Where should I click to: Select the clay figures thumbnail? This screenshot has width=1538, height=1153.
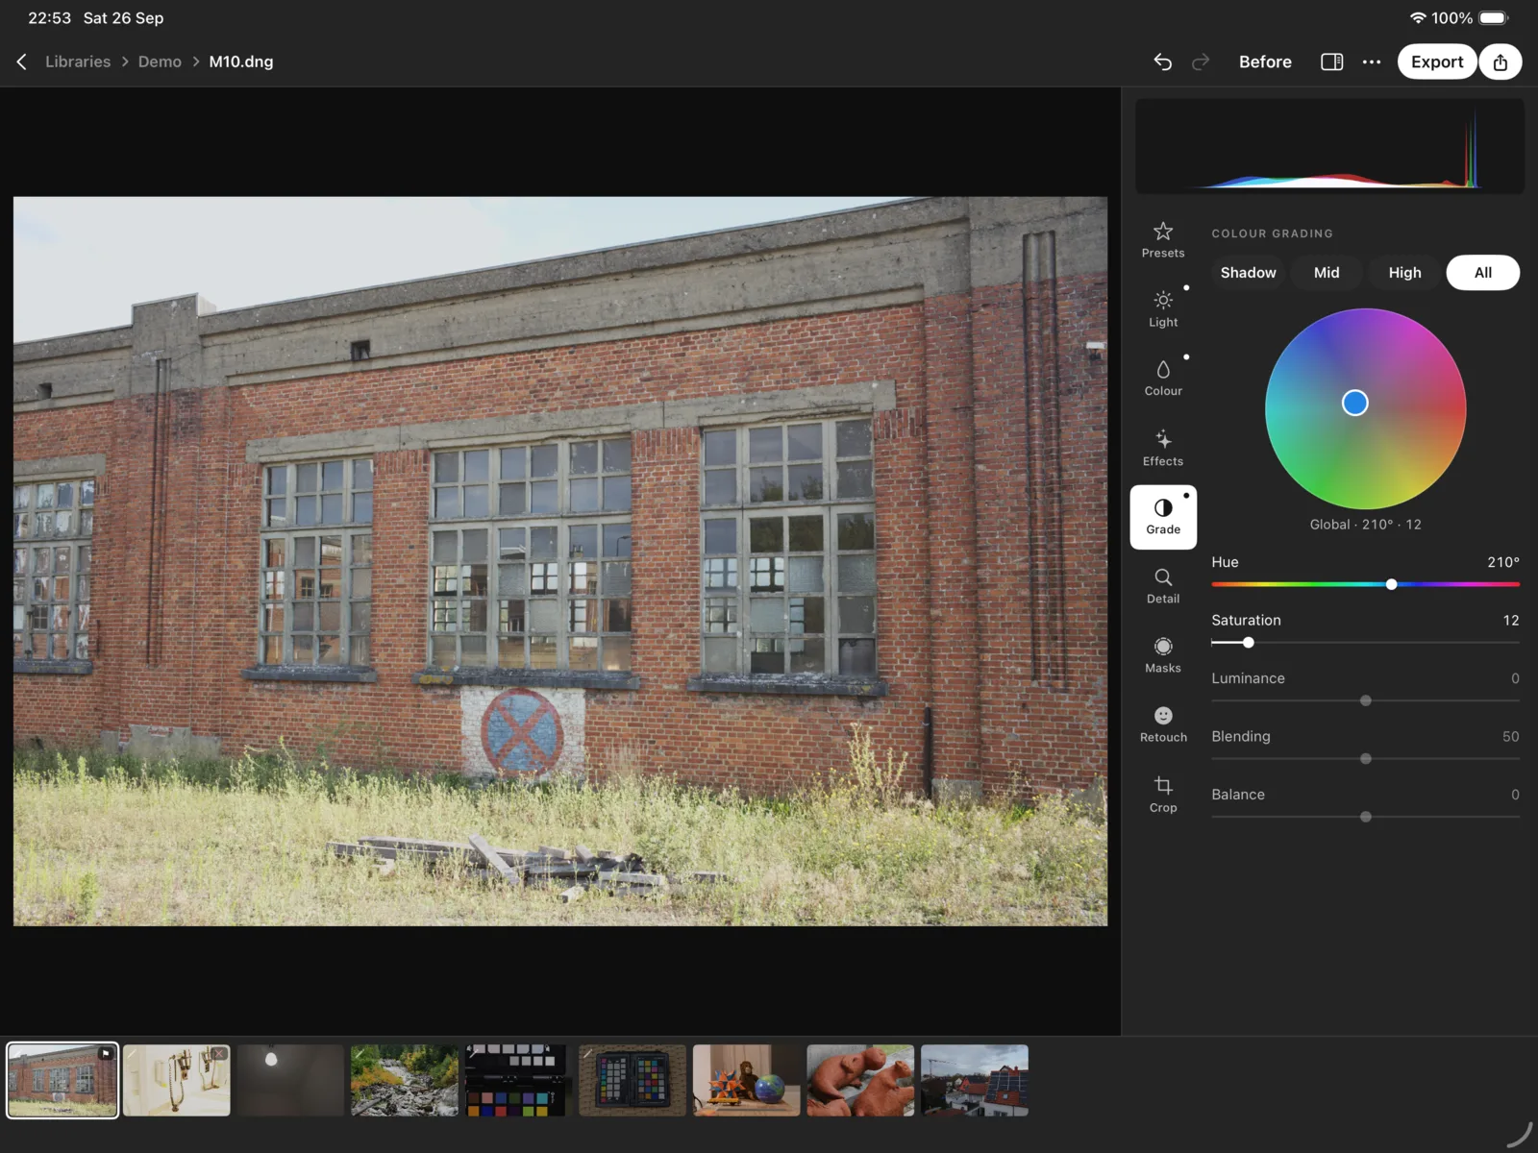pyautogui.click(x=860, y=1080)
